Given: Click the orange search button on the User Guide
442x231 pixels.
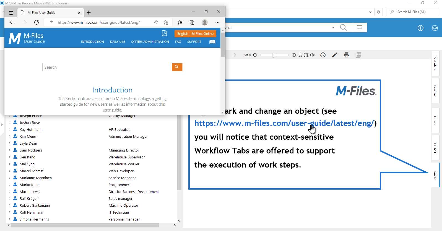Looking at the screenshot, I should (x=177, y=67).
